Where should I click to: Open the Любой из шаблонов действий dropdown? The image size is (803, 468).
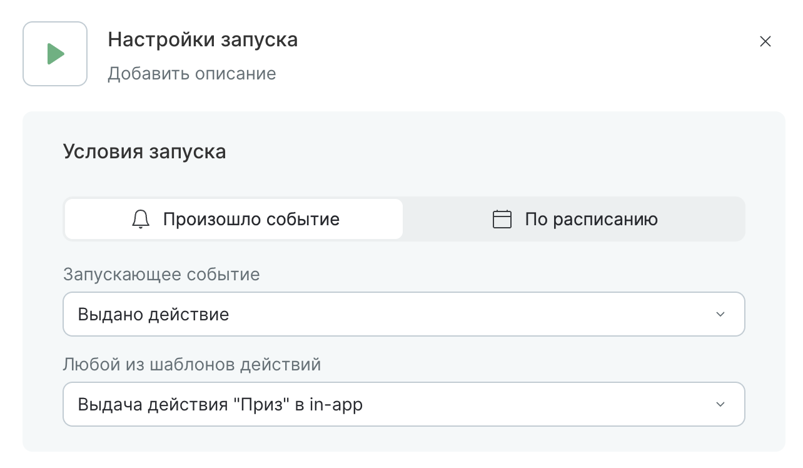point(404,405)
